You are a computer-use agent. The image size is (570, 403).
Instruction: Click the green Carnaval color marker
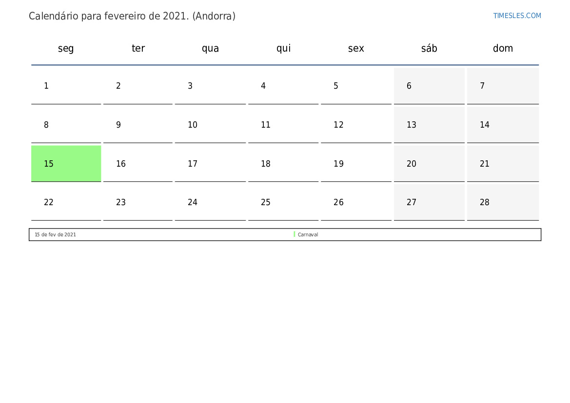point(295,234)
